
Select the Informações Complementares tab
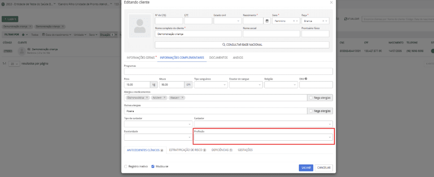tap(182, 58)
